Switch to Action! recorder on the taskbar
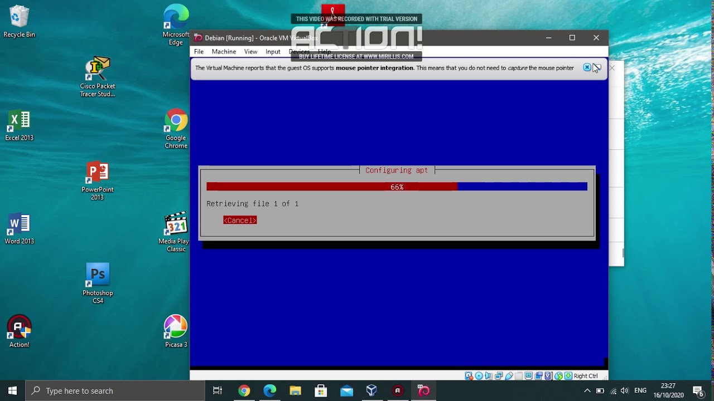 tap(398, 391)
